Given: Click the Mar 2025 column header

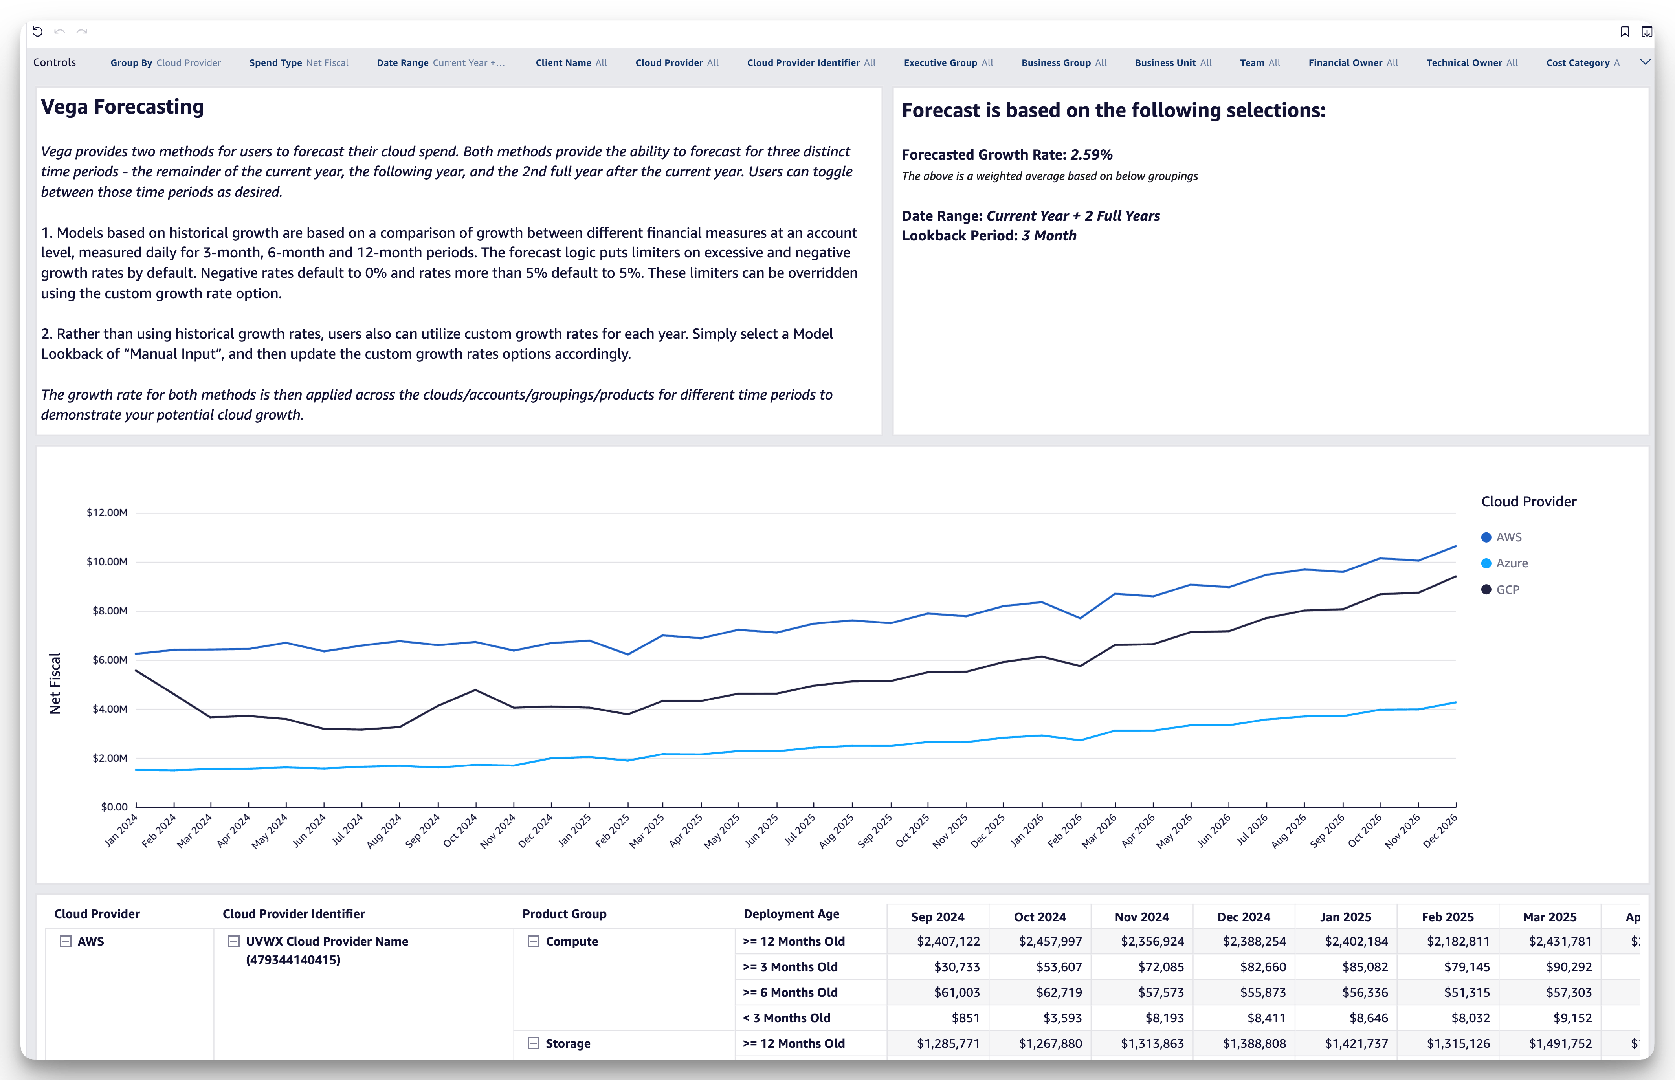Looking at the screenshot, I should (x=1549, y=917).
